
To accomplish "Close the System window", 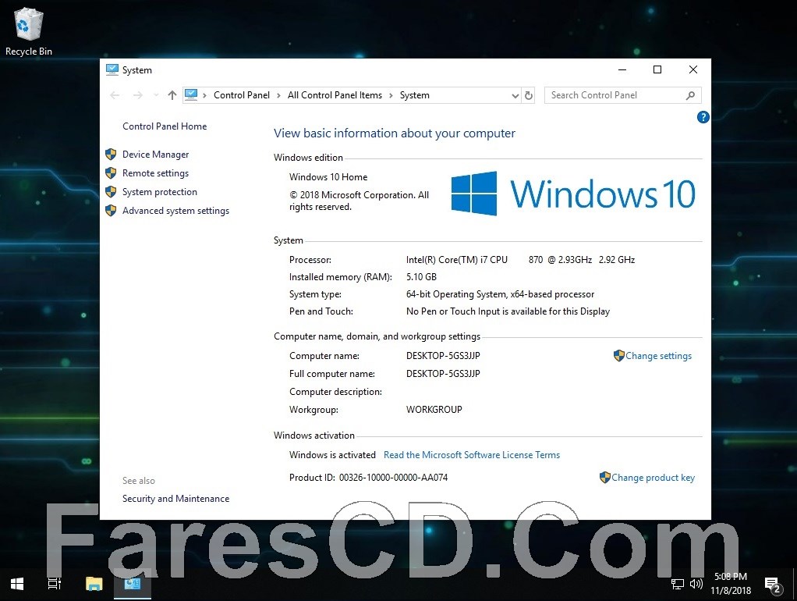I will [693, 69].
